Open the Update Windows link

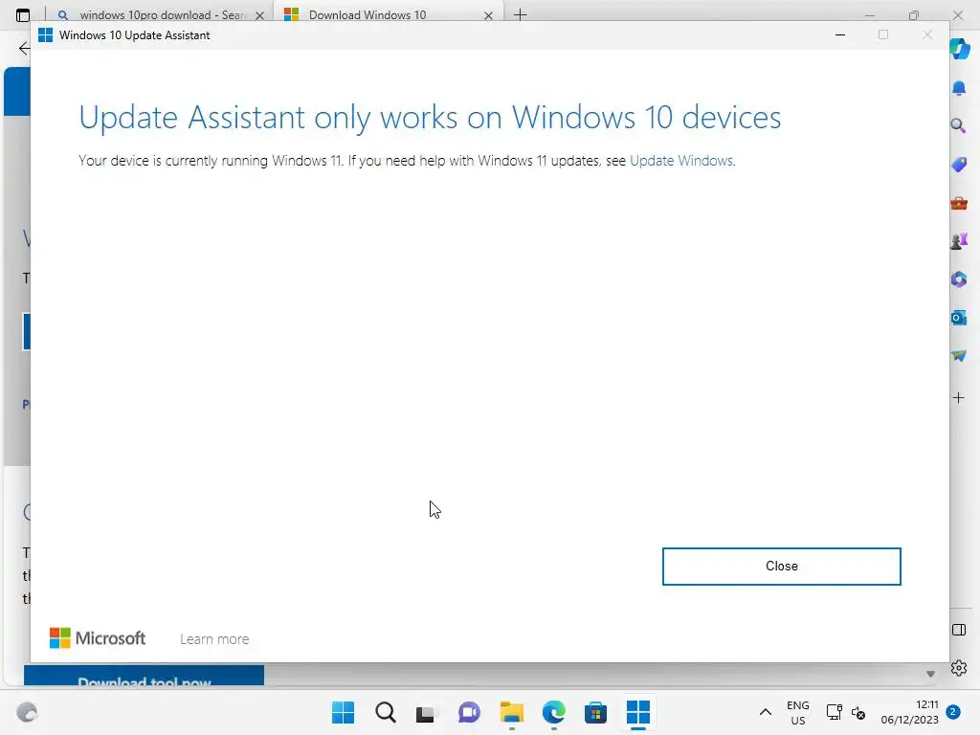(x=681, y=161)
